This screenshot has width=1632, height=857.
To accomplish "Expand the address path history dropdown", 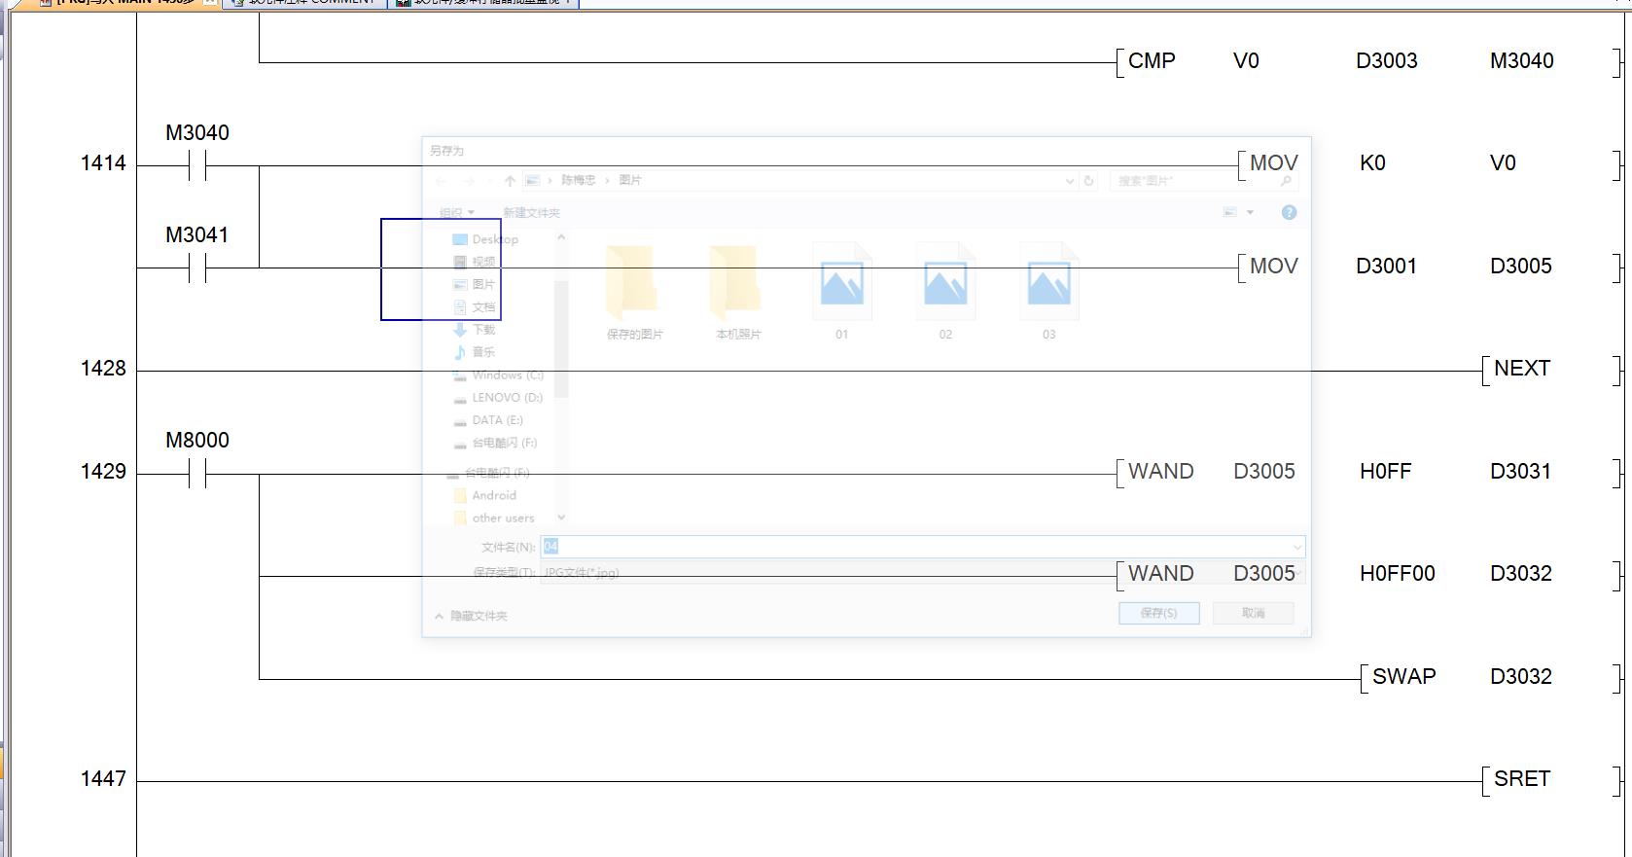I will click(1070, 181).
